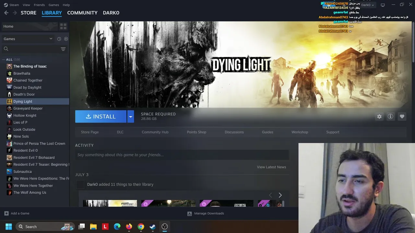This screenshot has height=233, width=415.
Task: Open the Dark0 account dropdown
Action: pos(367,5)
